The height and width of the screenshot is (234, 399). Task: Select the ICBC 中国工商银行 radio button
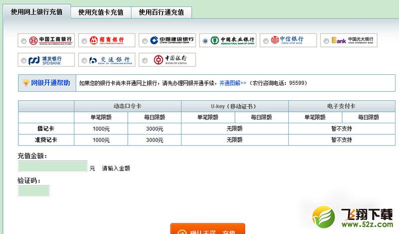tap(23, 41)
